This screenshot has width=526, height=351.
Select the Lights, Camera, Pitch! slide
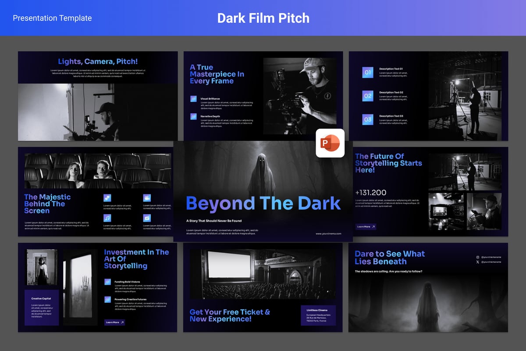click(98, 96)
